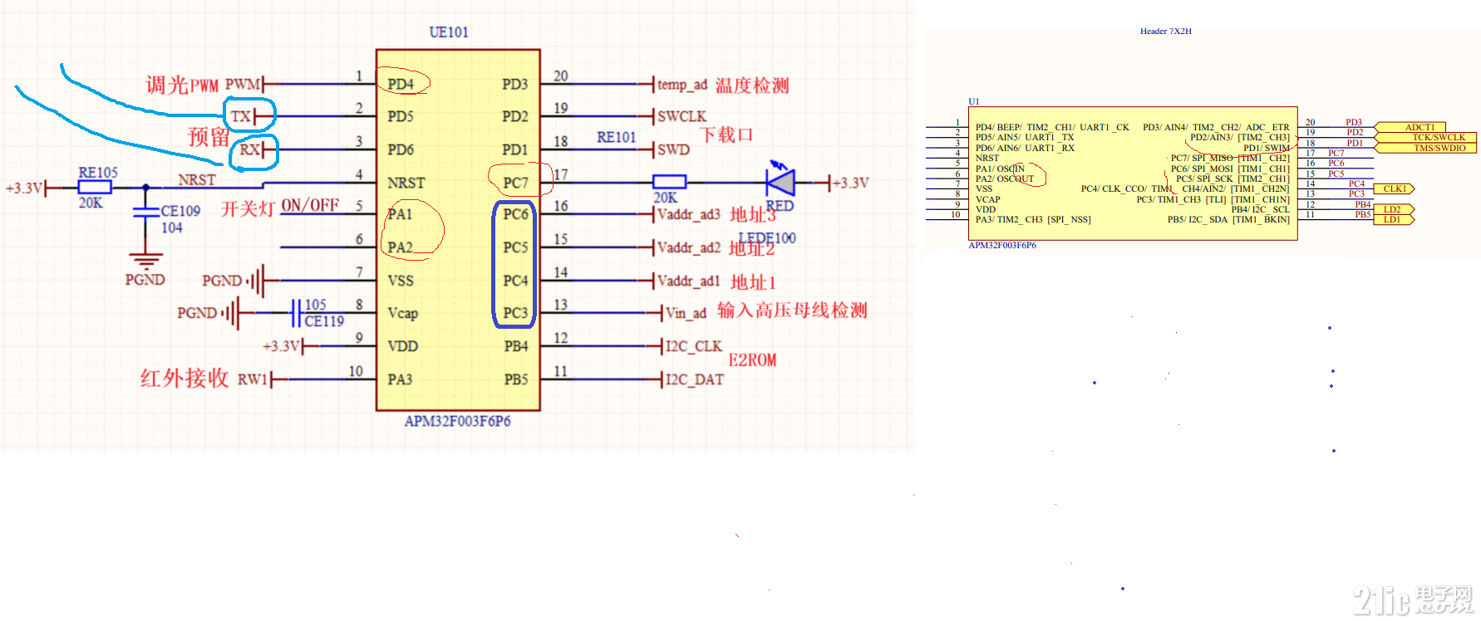The width and height of the screenshot is (1481, 621).
Task: Select the 输入高压母线检测 annotation
Action: 792,310
